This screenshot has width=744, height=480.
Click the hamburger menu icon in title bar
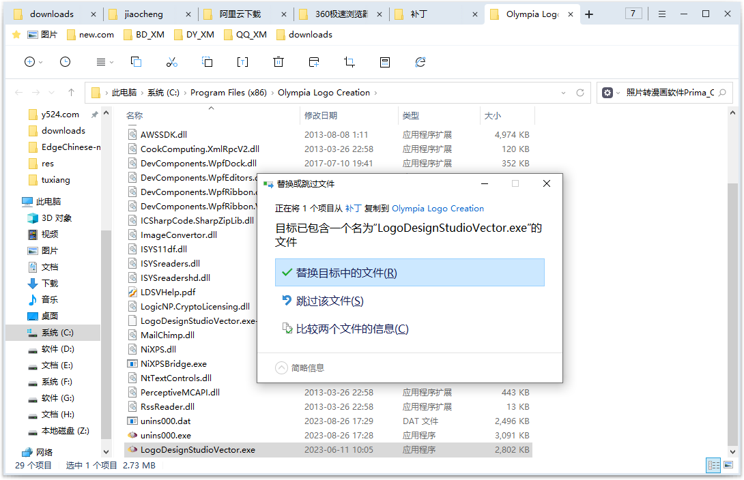point(662,14)
